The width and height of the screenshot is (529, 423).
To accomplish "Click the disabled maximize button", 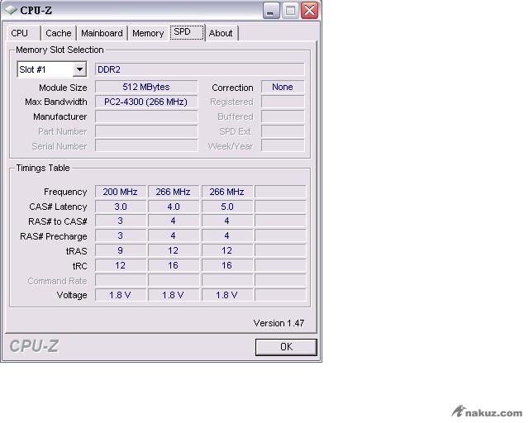I will (290, 11).
